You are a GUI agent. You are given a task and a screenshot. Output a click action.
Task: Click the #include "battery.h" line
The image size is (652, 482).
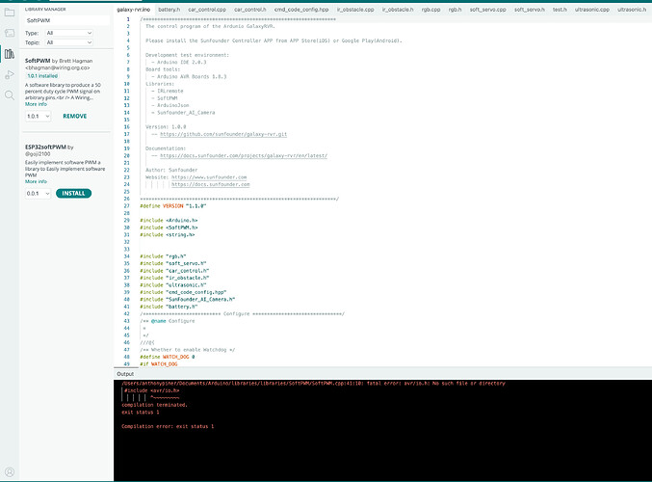169,307
